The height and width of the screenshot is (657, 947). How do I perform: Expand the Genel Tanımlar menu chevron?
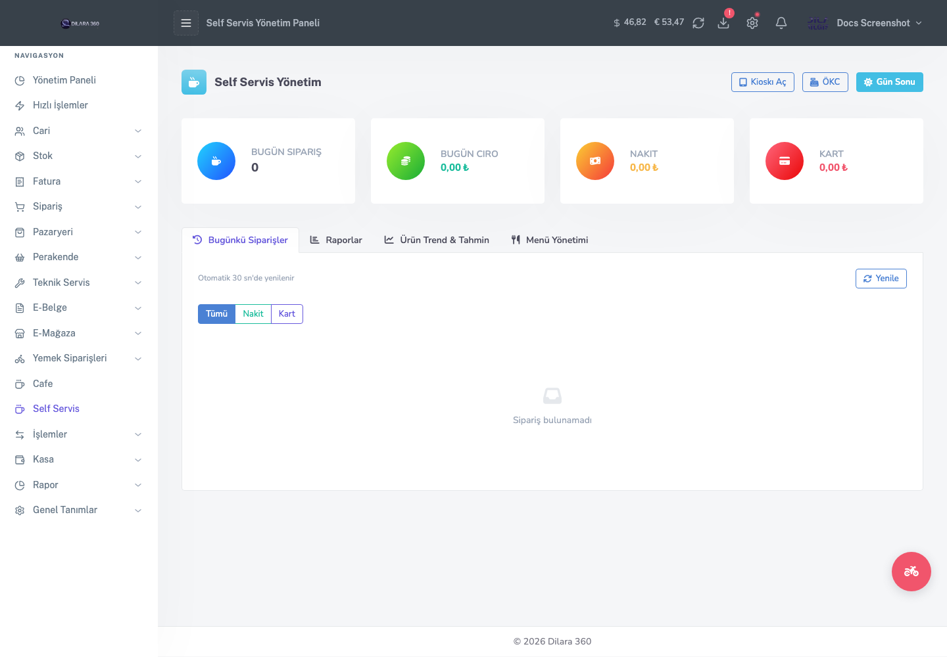tap(138, 510)
